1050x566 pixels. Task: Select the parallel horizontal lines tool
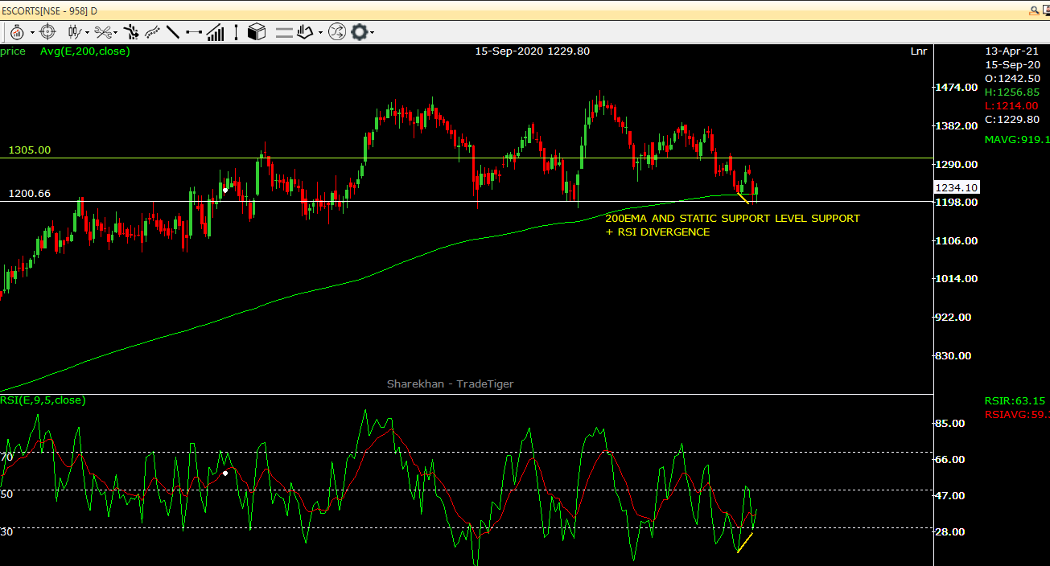pos(284,33)
